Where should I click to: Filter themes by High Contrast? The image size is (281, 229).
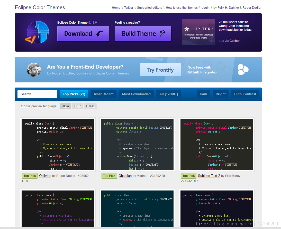[x=245, y=94]
